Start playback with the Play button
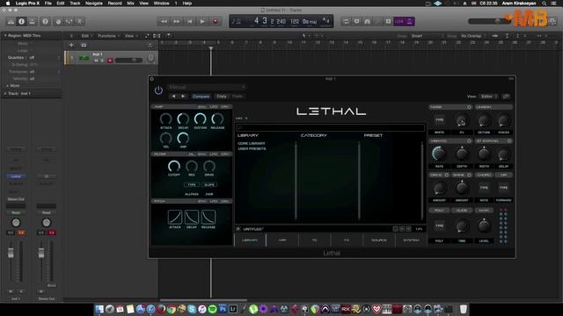563x316 pixels. click(x=202, y=21)
